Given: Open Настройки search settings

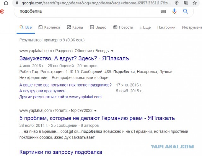Looking at the screenshot, I should [x=166, y=27].
